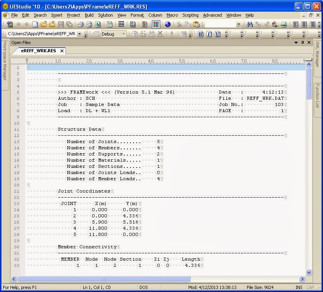The image size is (323, 292).
Task: Click the Print Preview magnifier icon
Action: (89, 24)
